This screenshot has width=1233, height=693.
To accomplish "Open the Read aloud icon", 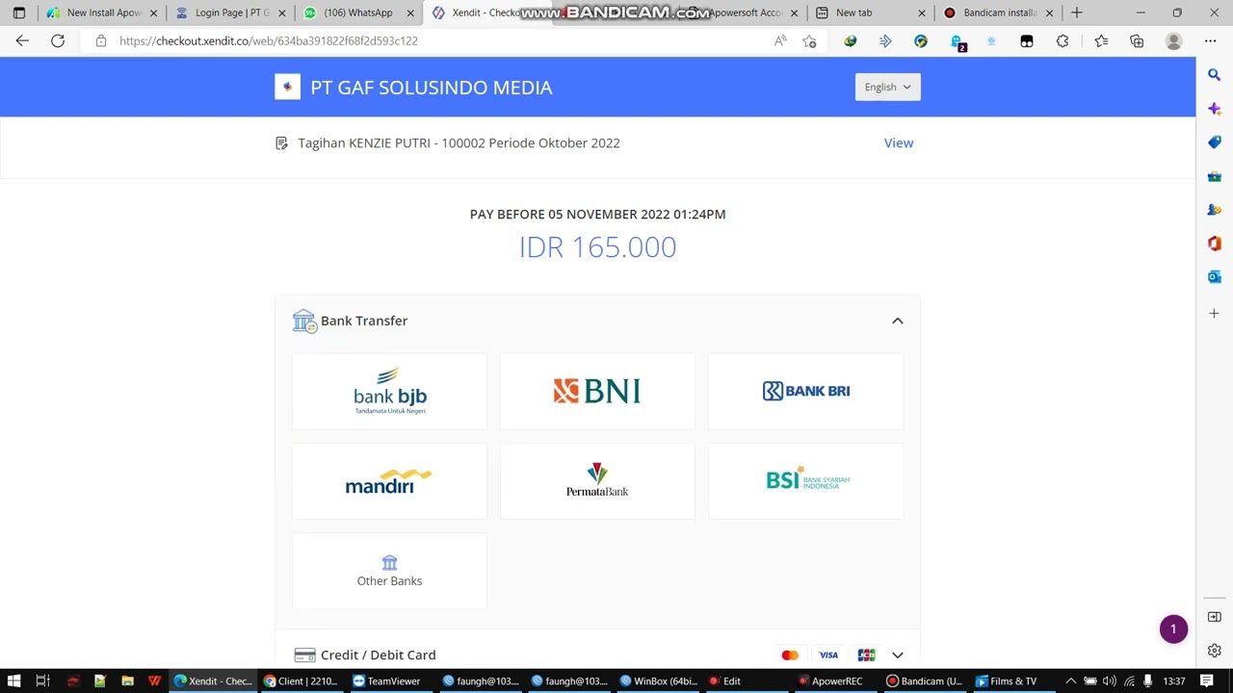I will [x=780, y=40].
